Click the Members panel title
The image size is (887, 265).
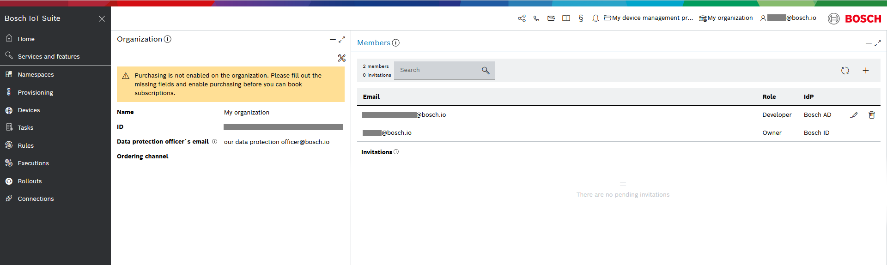coord(374,43)
